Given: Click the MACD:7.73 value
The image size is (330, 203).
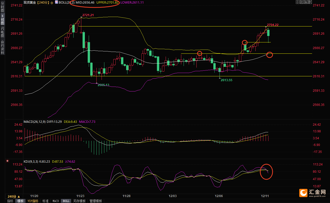Looking at the screenshot, I should pos(87,122).
